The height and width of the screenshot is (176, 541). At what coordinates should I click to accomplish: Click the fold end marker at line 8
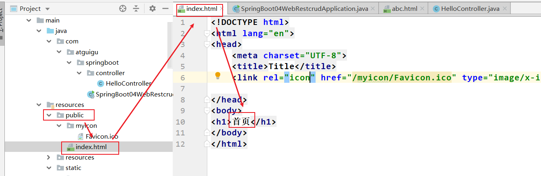point(207,100)
